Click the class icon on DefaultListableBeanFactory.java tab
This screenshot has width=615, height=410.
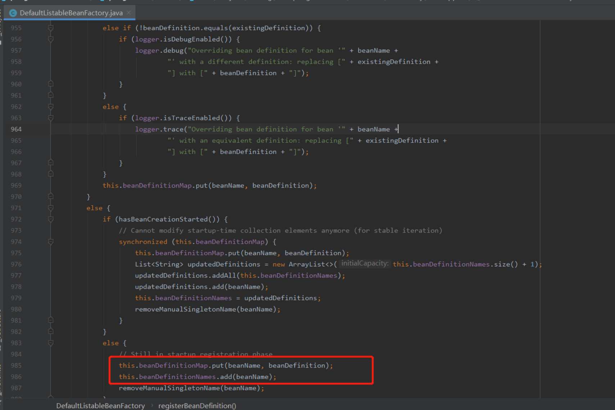point(13,13)
